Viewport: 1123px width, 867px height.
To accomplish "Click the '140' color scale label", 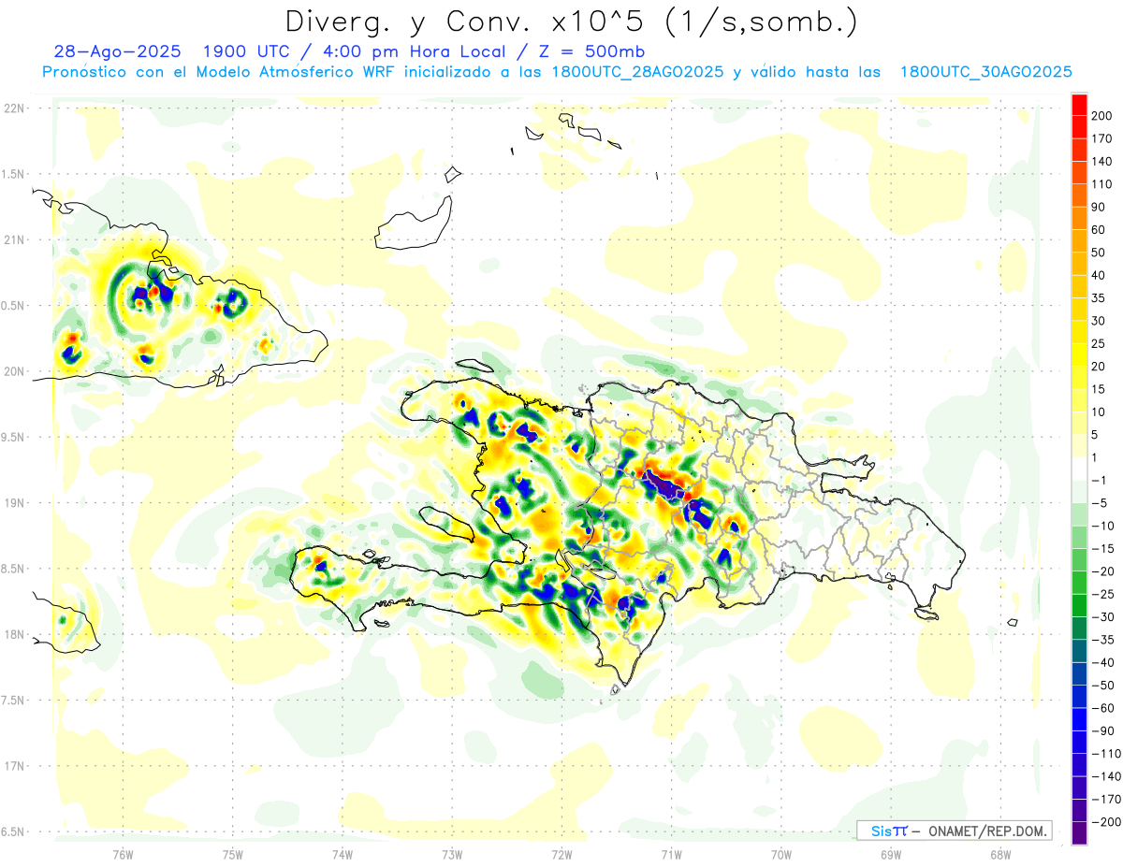I will 1101,161.
